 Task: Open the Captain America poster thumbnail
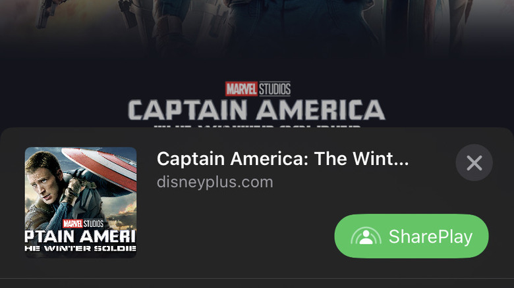coord(80,203)
